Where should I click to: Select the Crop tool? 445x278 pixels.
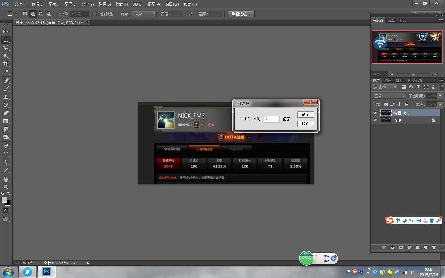(x=6, y=64)
